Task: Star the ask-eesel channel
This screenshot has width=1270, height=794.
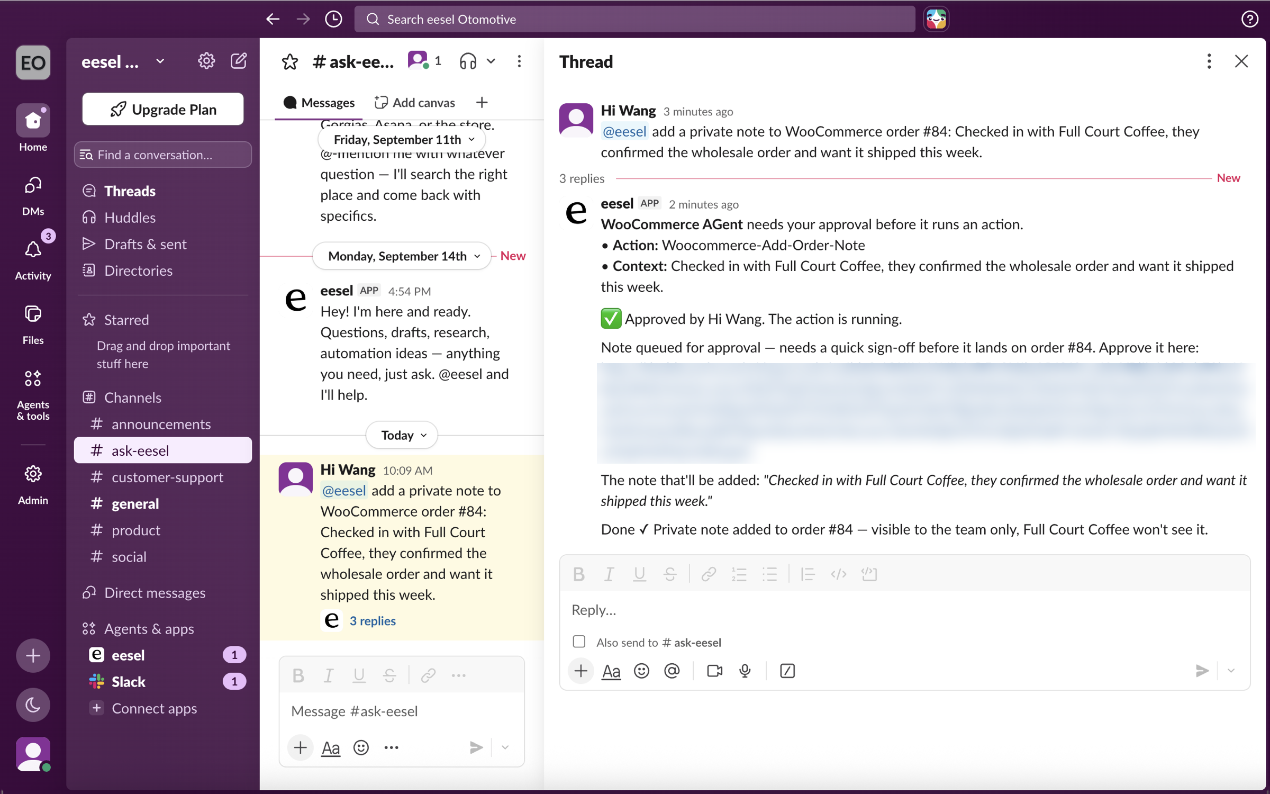Action: 289,62
